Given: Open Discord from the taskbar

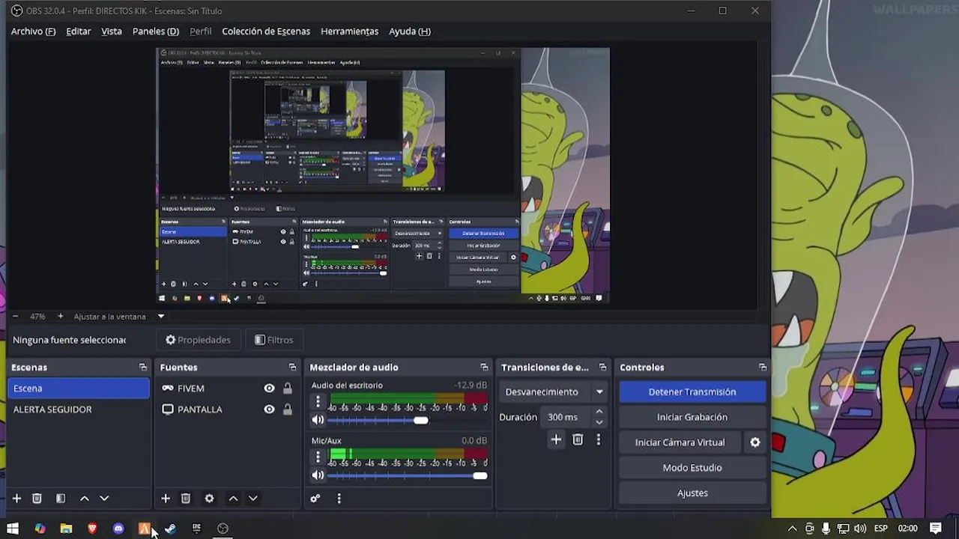Looking at the screenshot, I should coord(118,529).
